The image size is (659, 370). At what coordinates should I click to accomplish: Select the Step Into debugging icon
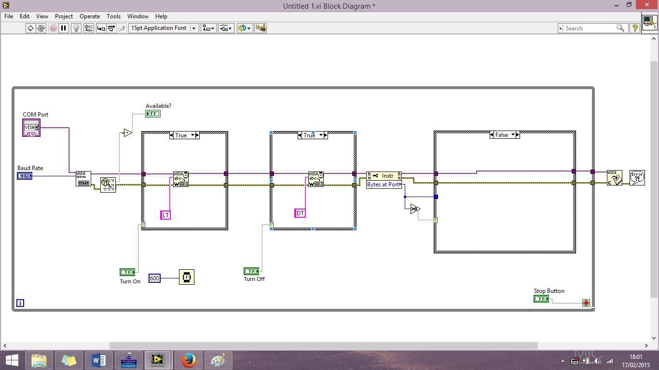tap(100, 28)
